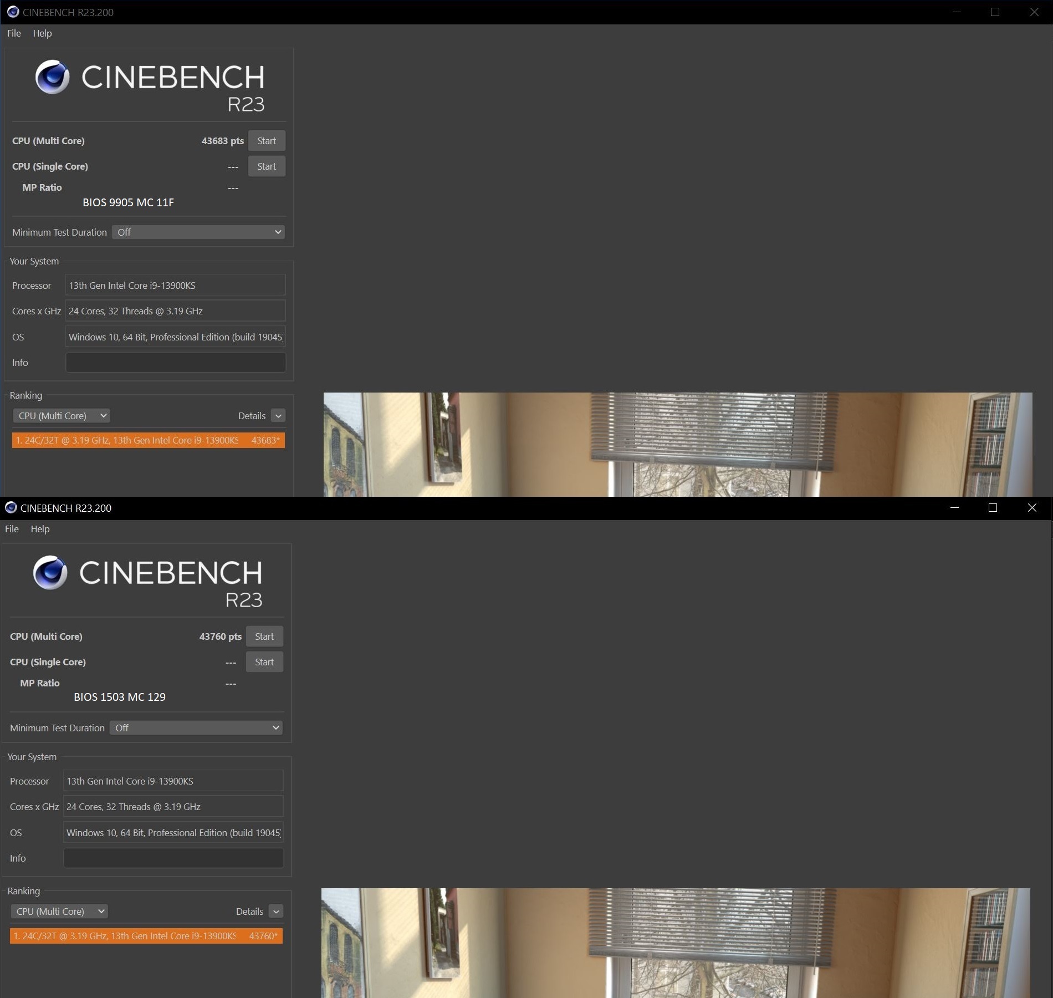Select ranking entry with score 43760*
The width and height of the screenshot is (1053, 998).
pos(146,936)
